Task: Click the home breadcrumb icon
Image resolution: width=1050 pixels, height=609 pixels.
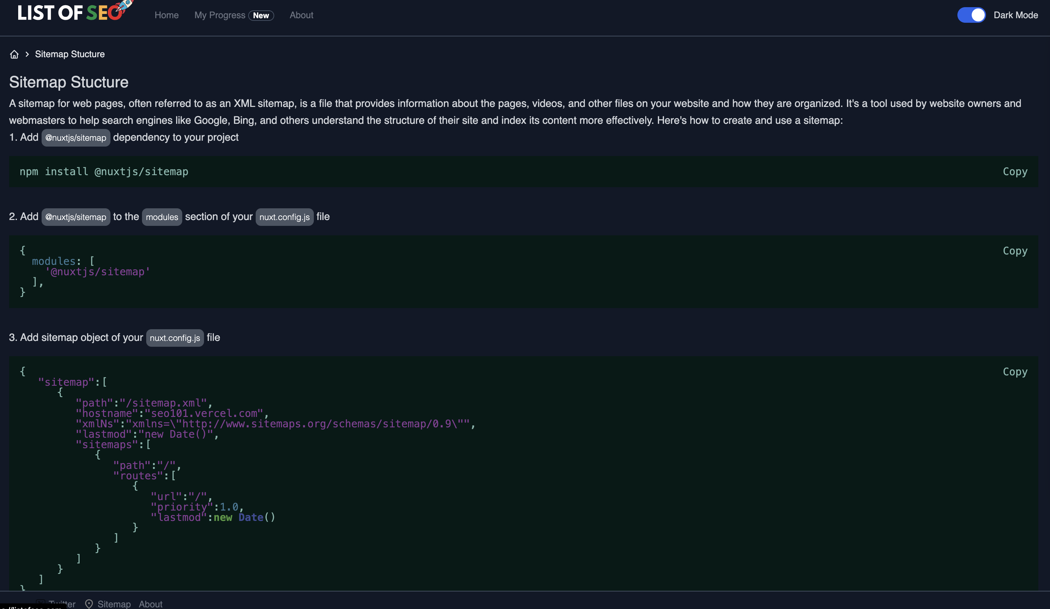Action: click(x=14, y=54)
